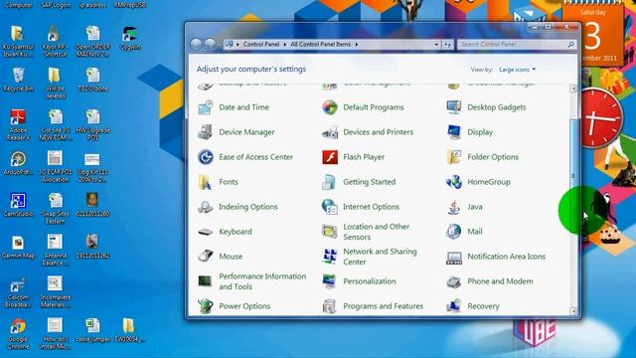Open Indexing Options icon

click(206, 207)
